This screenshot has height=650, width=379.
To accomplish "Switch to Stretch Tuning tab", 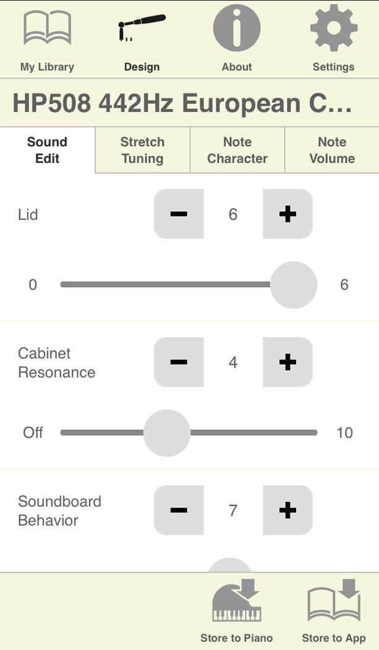I will (142, 150).
